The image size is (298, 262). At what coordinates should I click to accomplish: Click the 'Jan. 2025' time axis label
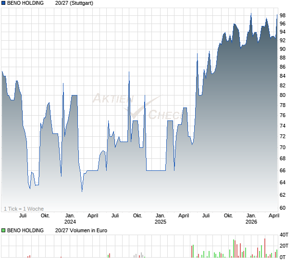pos(161,219)
